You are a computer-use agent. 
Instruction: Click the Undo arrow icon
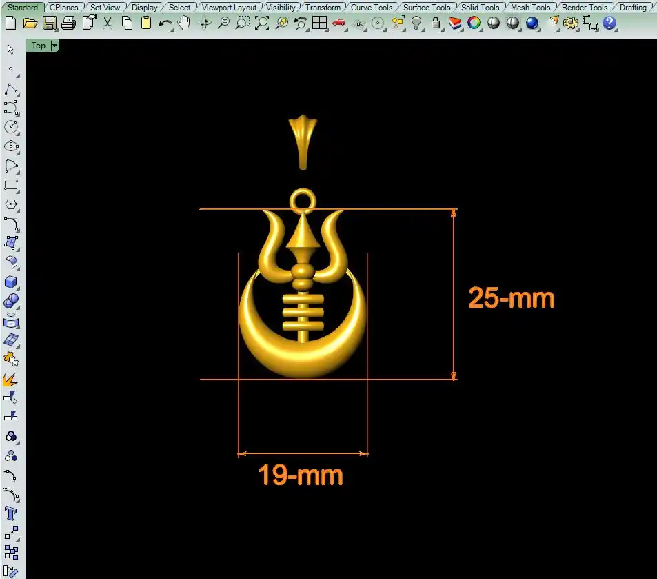click(x=165, y=23)
